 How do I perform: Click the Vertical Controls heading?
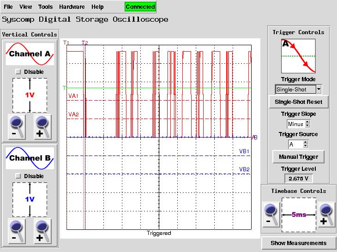click(30, 35)
